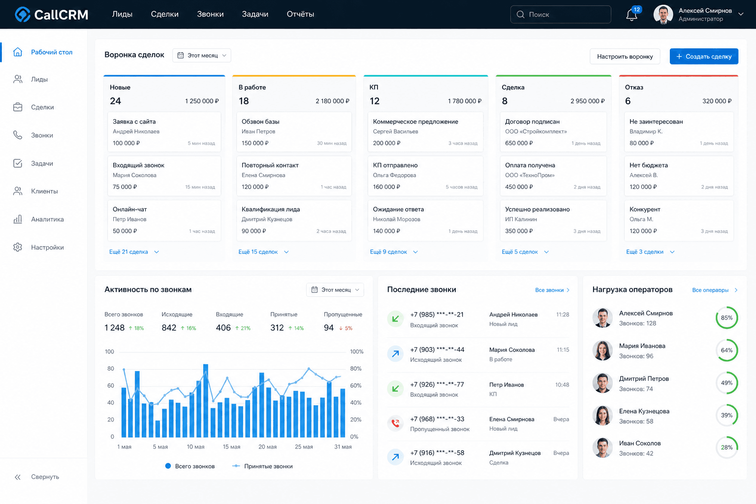This screenshot has width=756, height=504.
Task: Click Алексей Смирнов 85% load ring
Action: [726, 318]
